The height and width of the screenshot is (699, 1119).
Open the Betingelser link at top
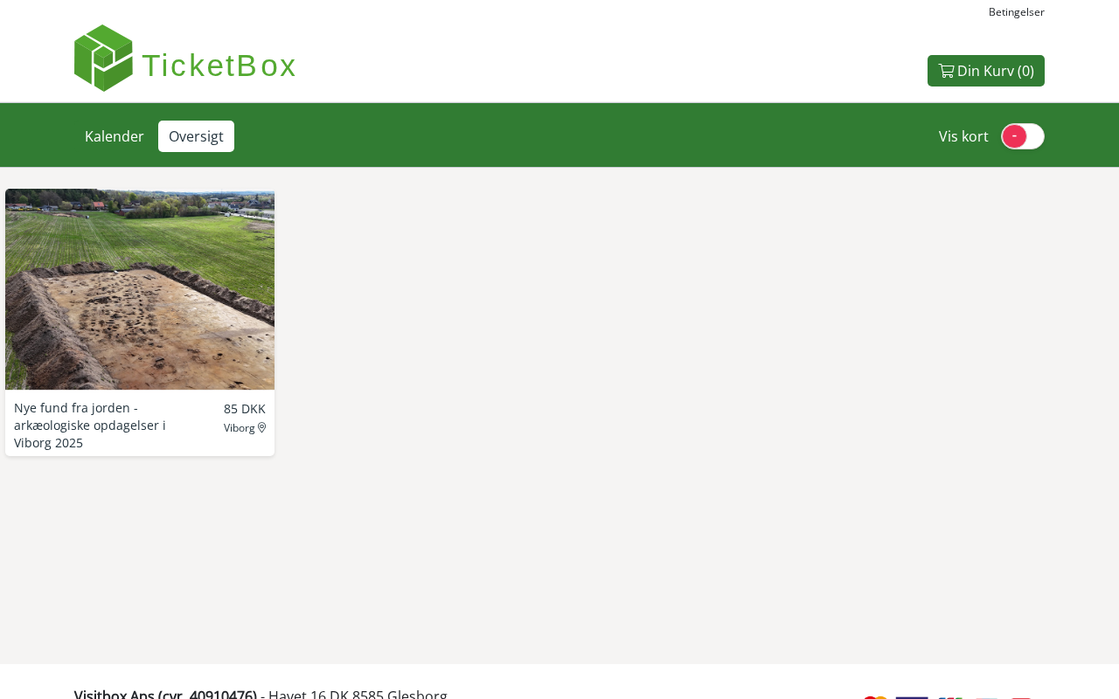(1017, 12)
